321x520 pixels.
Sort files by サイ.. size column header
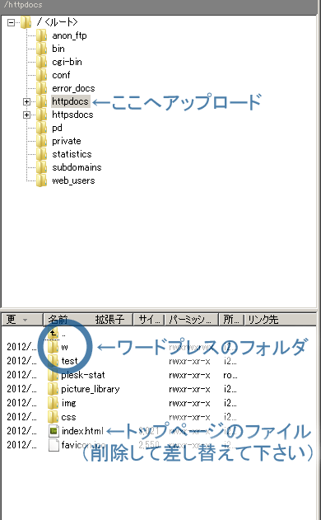[x=149, y=320]
